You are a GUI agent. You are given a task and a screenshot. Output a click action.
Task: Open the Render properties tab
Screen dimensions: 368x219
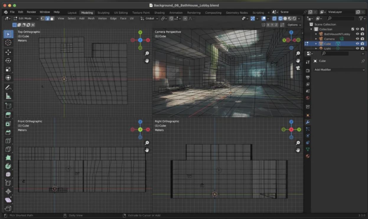pos(308,71)
